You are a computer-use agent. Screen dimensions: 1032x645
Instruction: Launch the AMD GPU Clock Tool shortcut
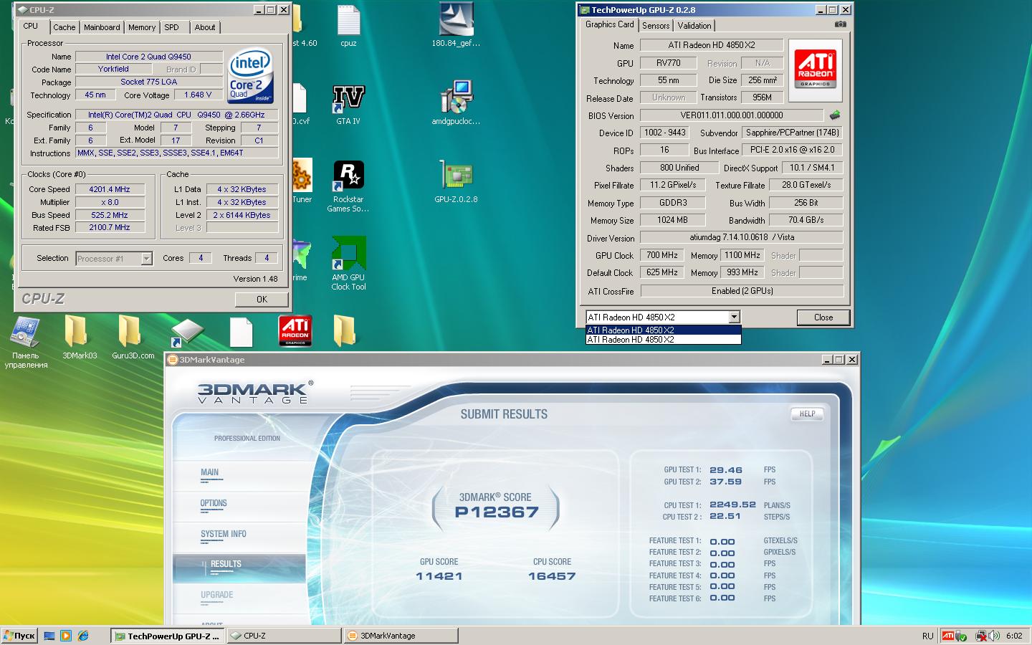tap(348, 263)
